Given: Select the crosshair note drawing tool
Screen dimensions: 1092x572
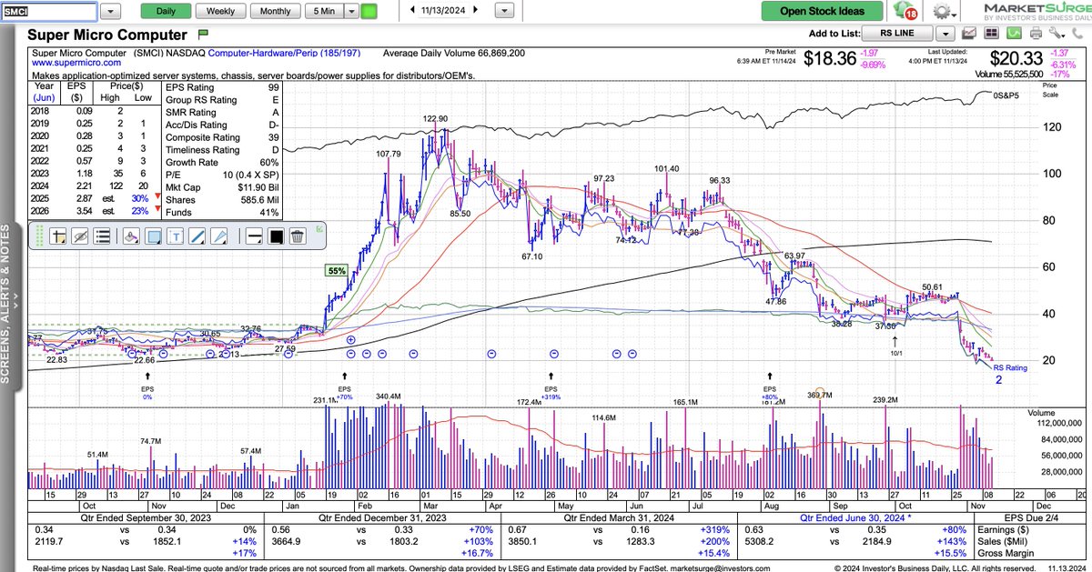Looking at the screenshot, I should point(57,236).
